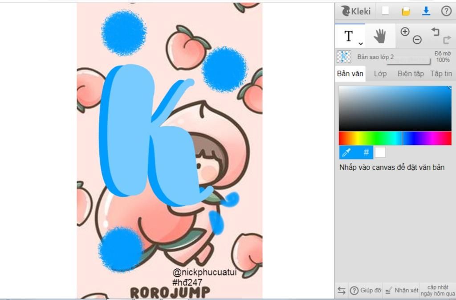Click the 'Bản sao lớp 2' layer name
This screenshot has width=456, height=300.
[x=375, y=57]
